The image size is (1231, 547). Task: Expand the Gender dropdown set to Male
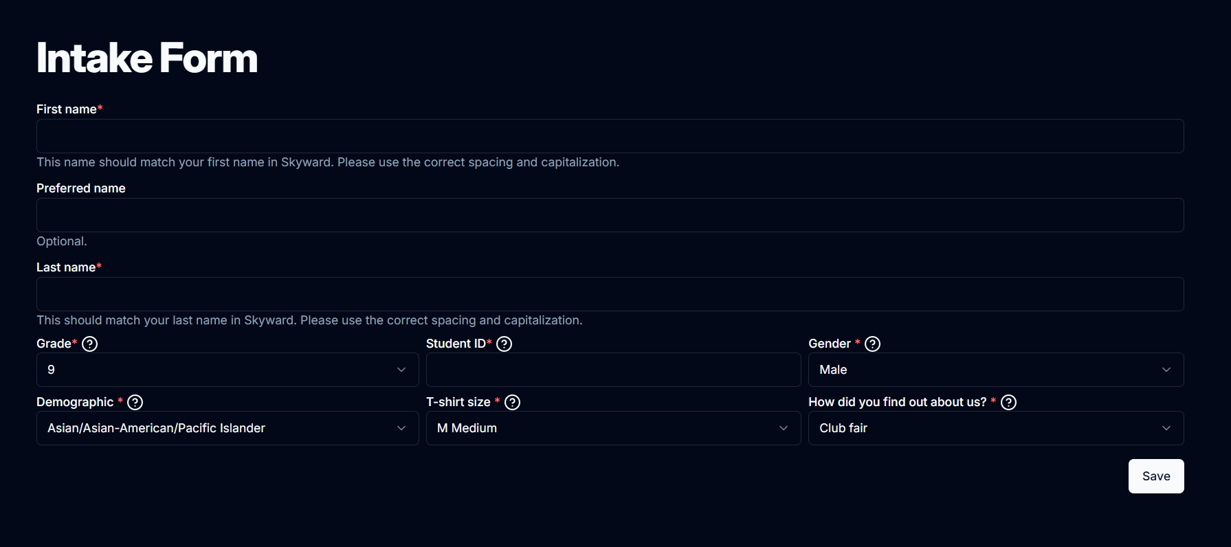click(x=995, y=370)
